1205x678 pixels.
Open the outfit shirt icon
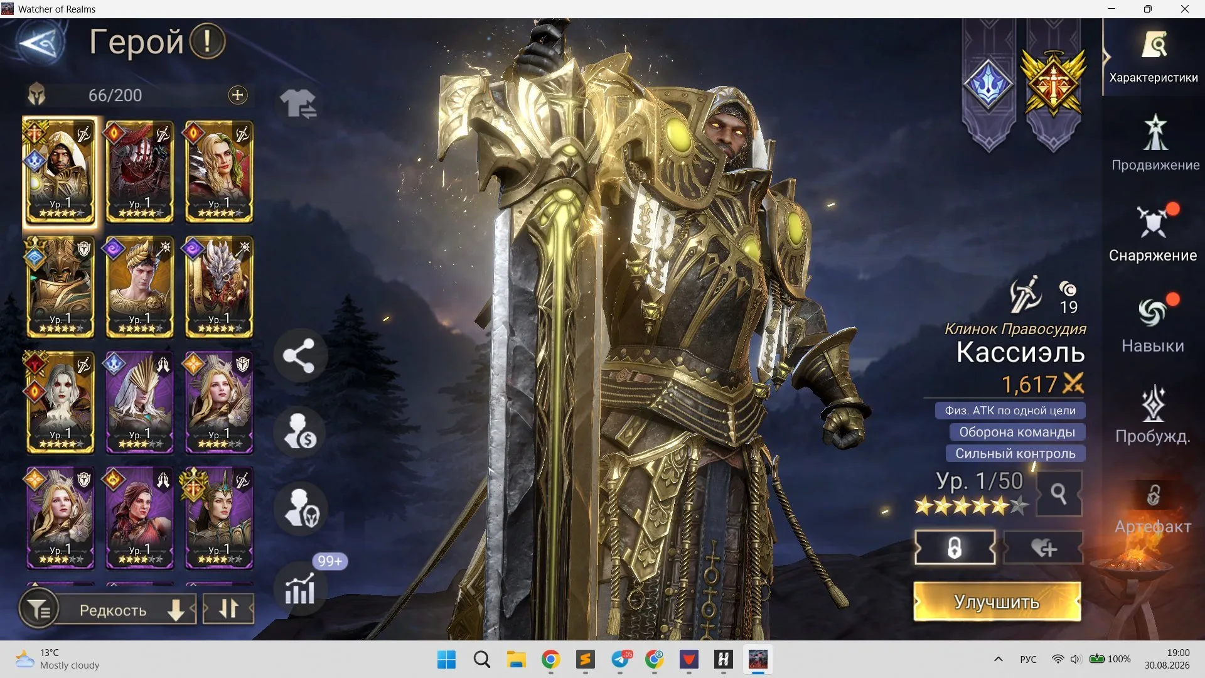(298, 103)
